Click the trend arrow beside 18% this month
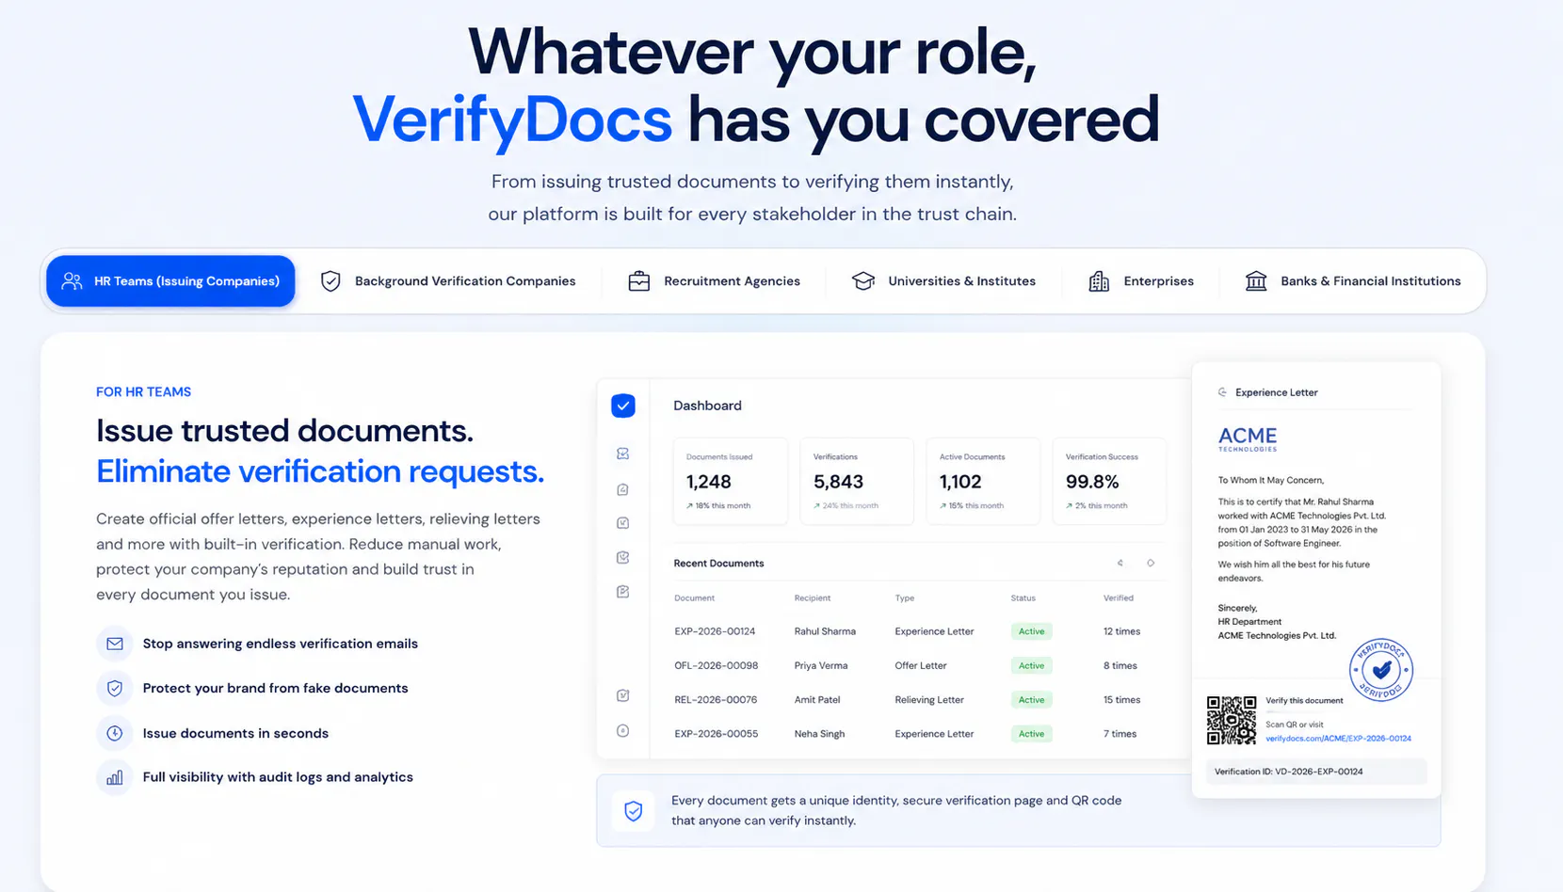Image resolution: width=1563 pixels, height=892 pixels. 690,506
